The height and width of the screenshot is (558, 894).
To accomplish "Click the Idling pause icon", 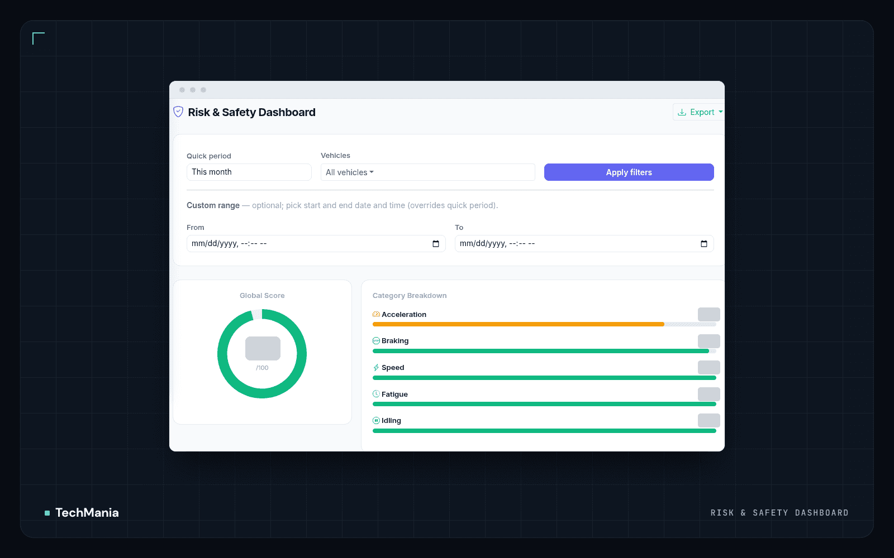I will click(x=376, y=420).
